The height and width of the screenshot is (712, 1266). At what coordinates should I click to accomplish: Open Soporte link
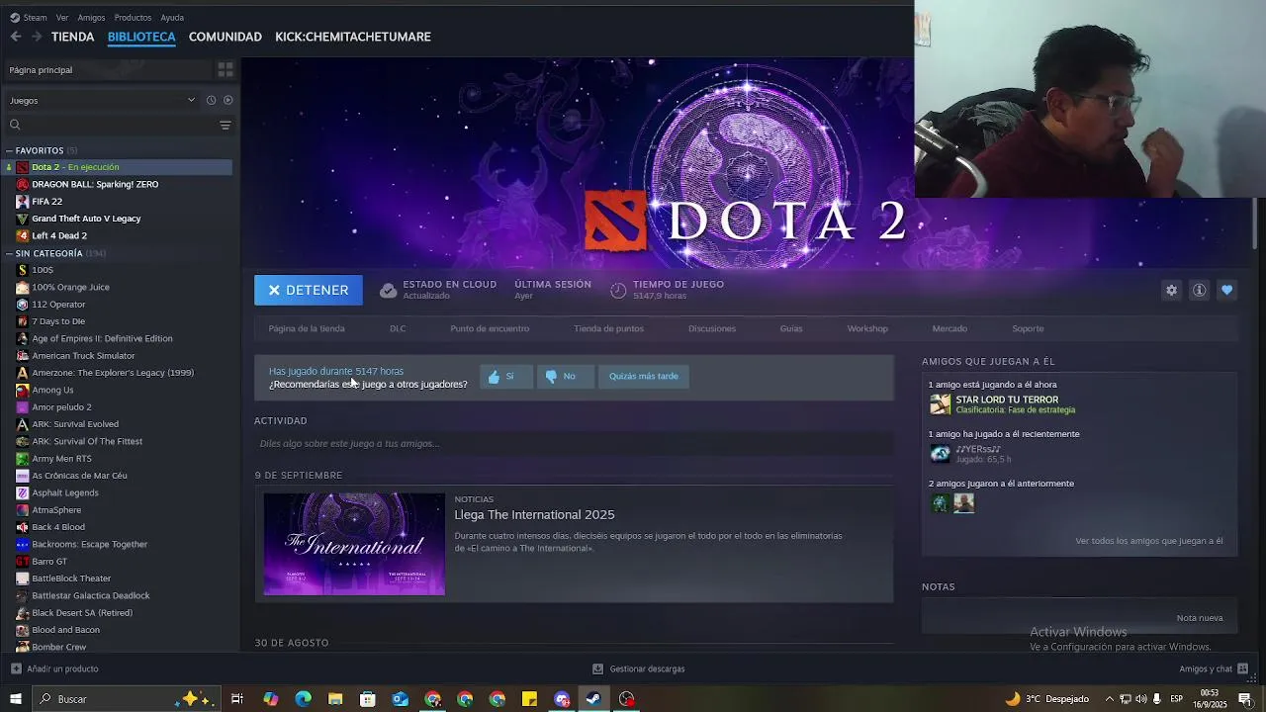click(x=1028, y=328)
